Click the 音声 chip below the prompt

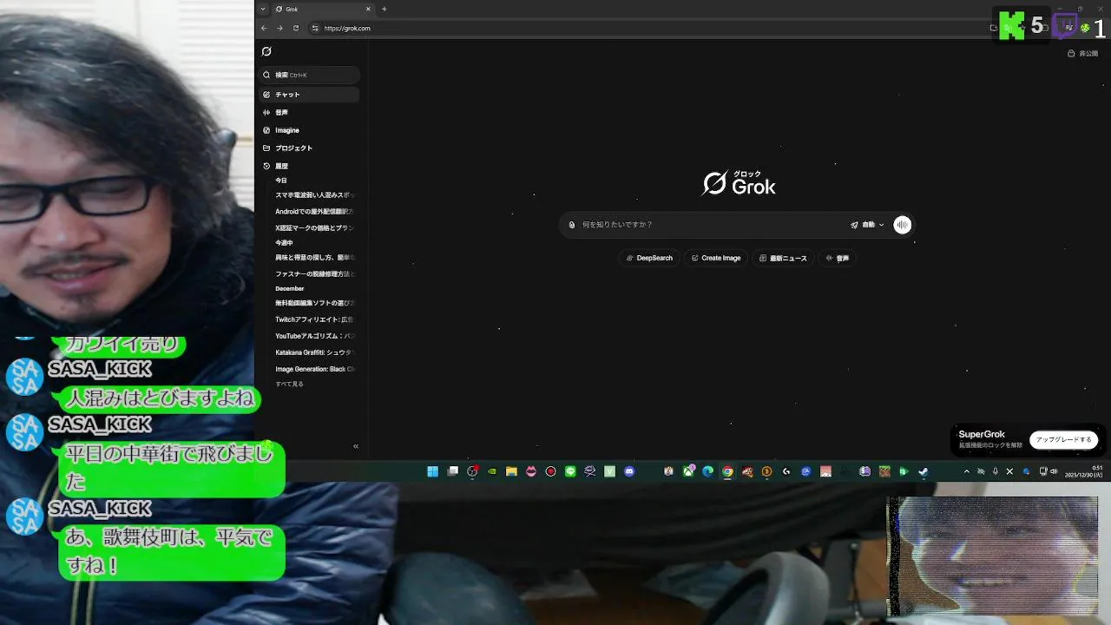tap(838, 258)
